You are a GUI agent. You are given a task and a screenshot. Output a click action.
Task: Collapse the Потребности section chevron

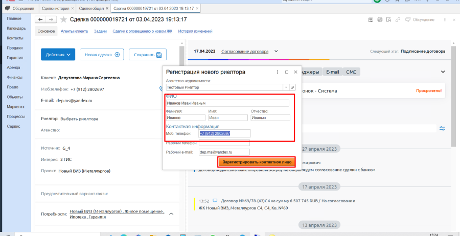[x=171, y=214]
